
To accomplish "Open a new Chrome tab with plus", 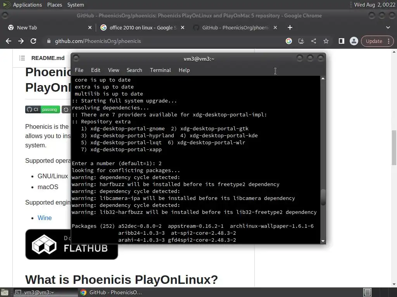I will point(290,27).
